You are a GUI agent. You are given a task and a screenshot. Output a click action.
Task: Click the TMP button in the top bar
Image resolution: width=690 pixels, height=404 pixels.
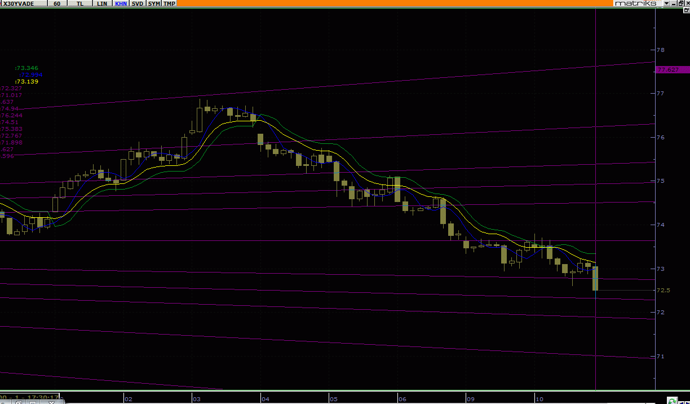click(169, 3)
